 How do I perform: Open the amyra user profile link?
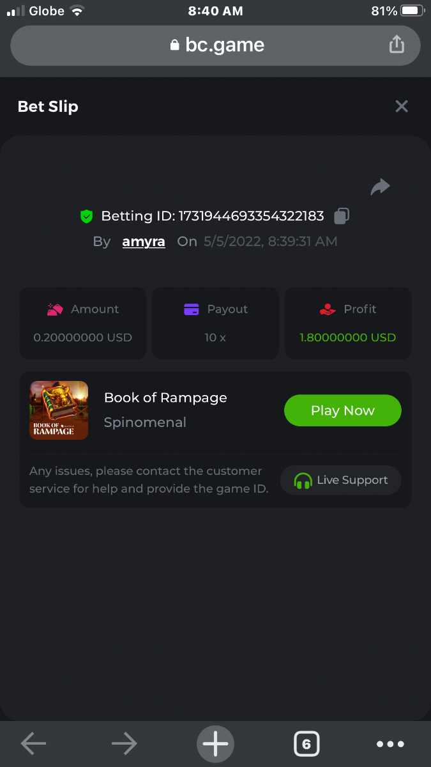pyautogui.click(x=144, y=242)
